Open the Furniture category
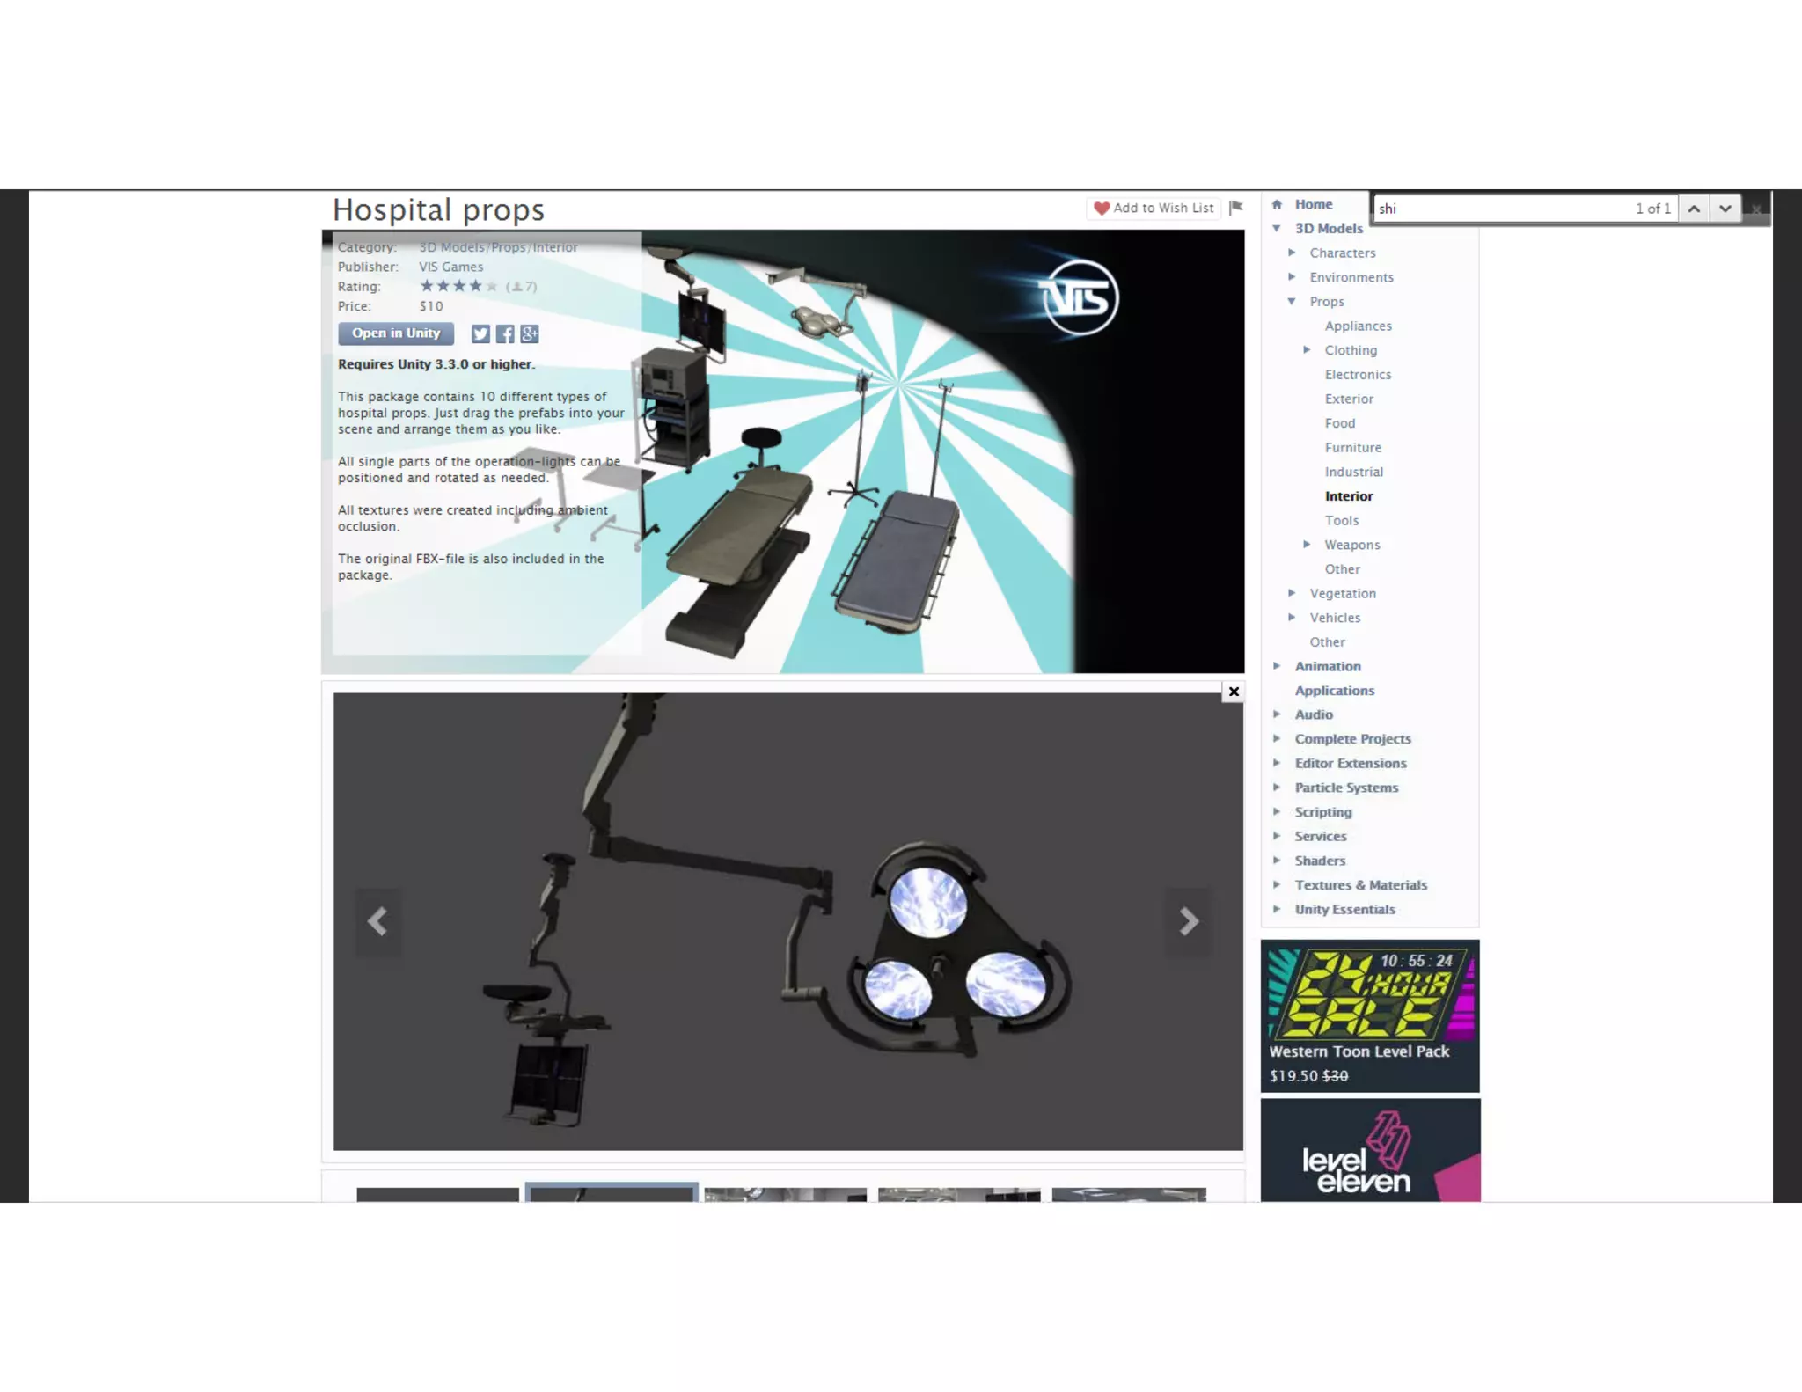Viewport: 1802px width, 1392px height. [1352, 448]
